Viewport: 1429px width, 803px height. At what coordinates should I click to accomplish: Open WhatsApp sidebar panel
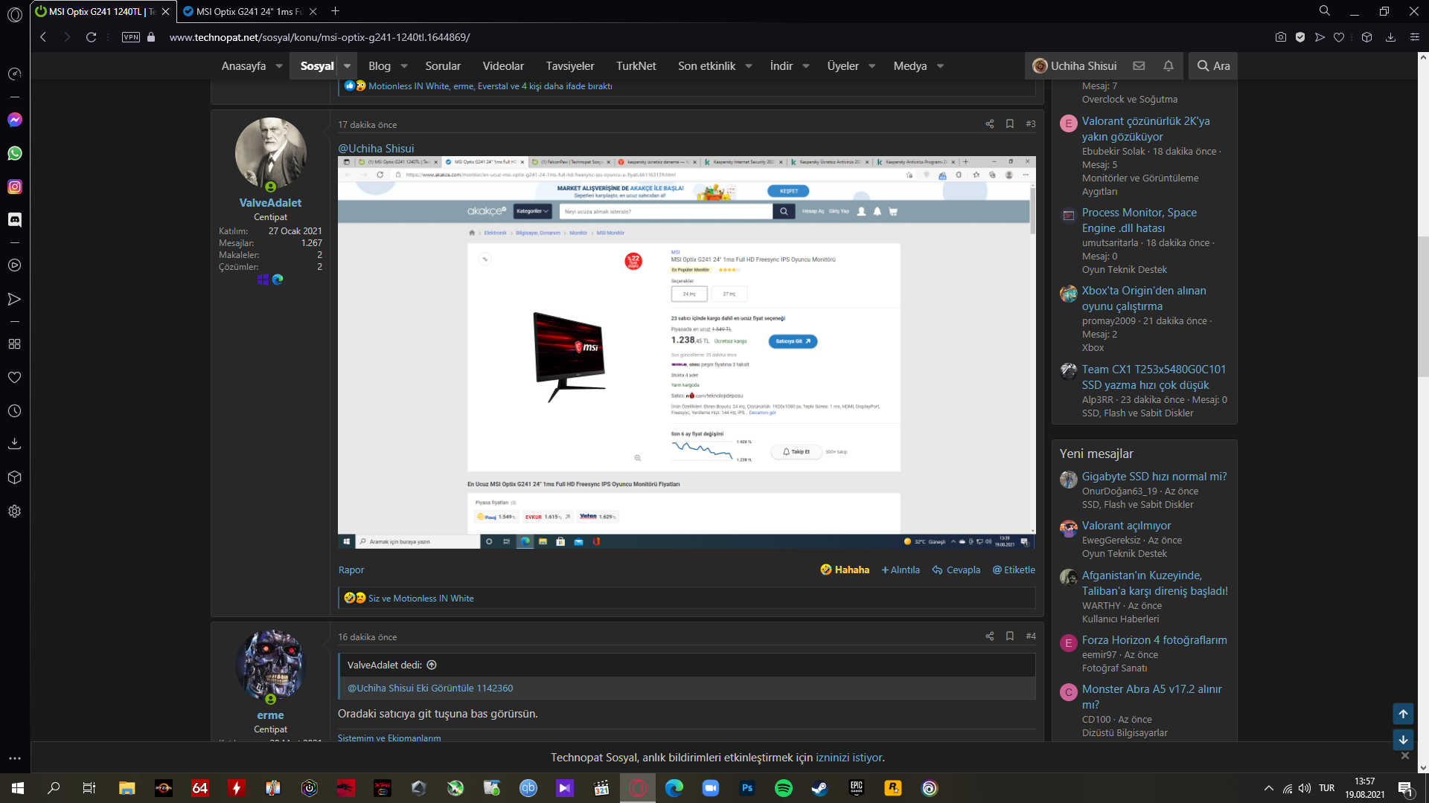click(x=14, y=153)
